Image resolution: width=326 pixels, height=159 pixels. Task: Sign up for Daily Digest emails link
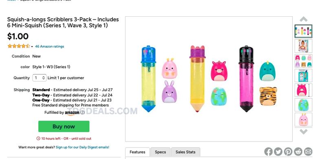click(x=82, y=147)
